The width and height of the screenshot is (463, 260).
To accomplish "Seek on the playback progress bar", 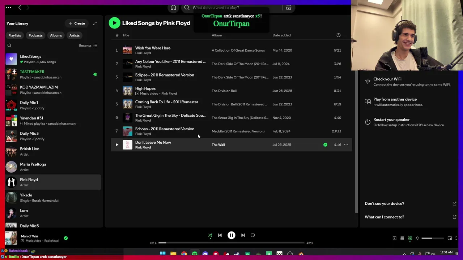I will pyautogui.click(x=231, y=243).
